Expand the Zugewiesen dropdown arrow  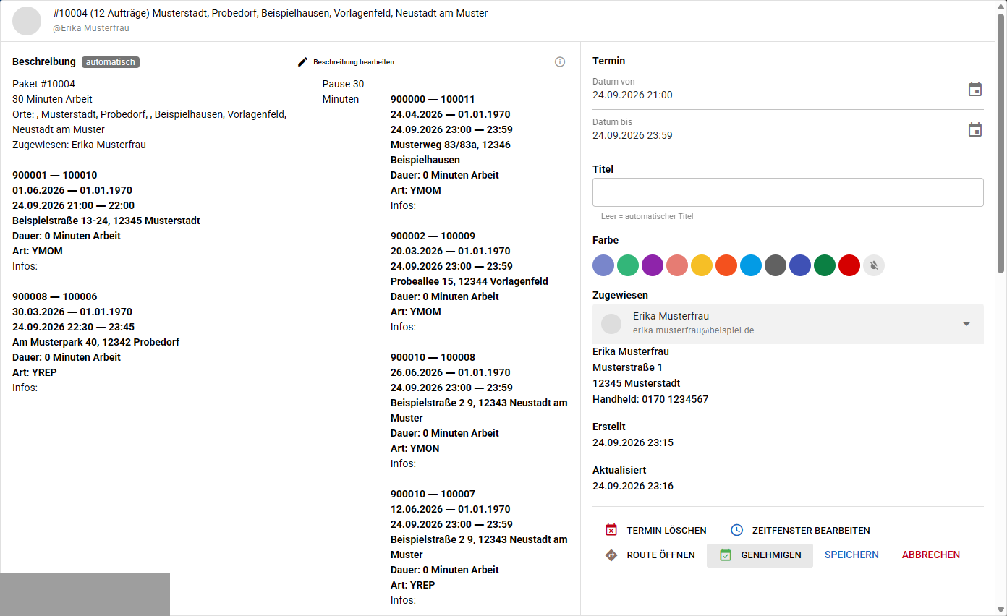pyautogui.click(x=966, y=324)
